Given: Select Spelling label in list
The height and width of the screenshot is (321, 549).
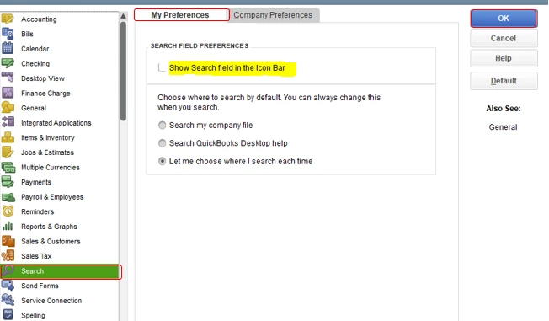Looking at the screenshot, I should coord(34,315).
